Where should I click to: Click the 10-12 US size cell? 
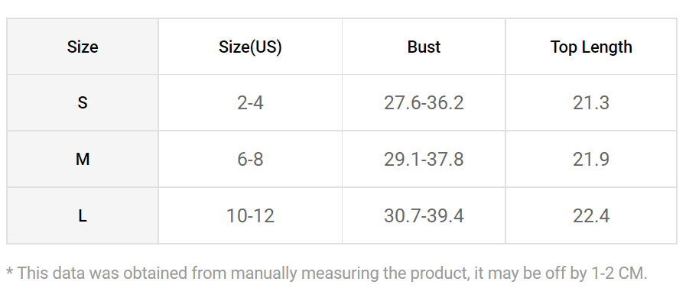tap(250, 216)
